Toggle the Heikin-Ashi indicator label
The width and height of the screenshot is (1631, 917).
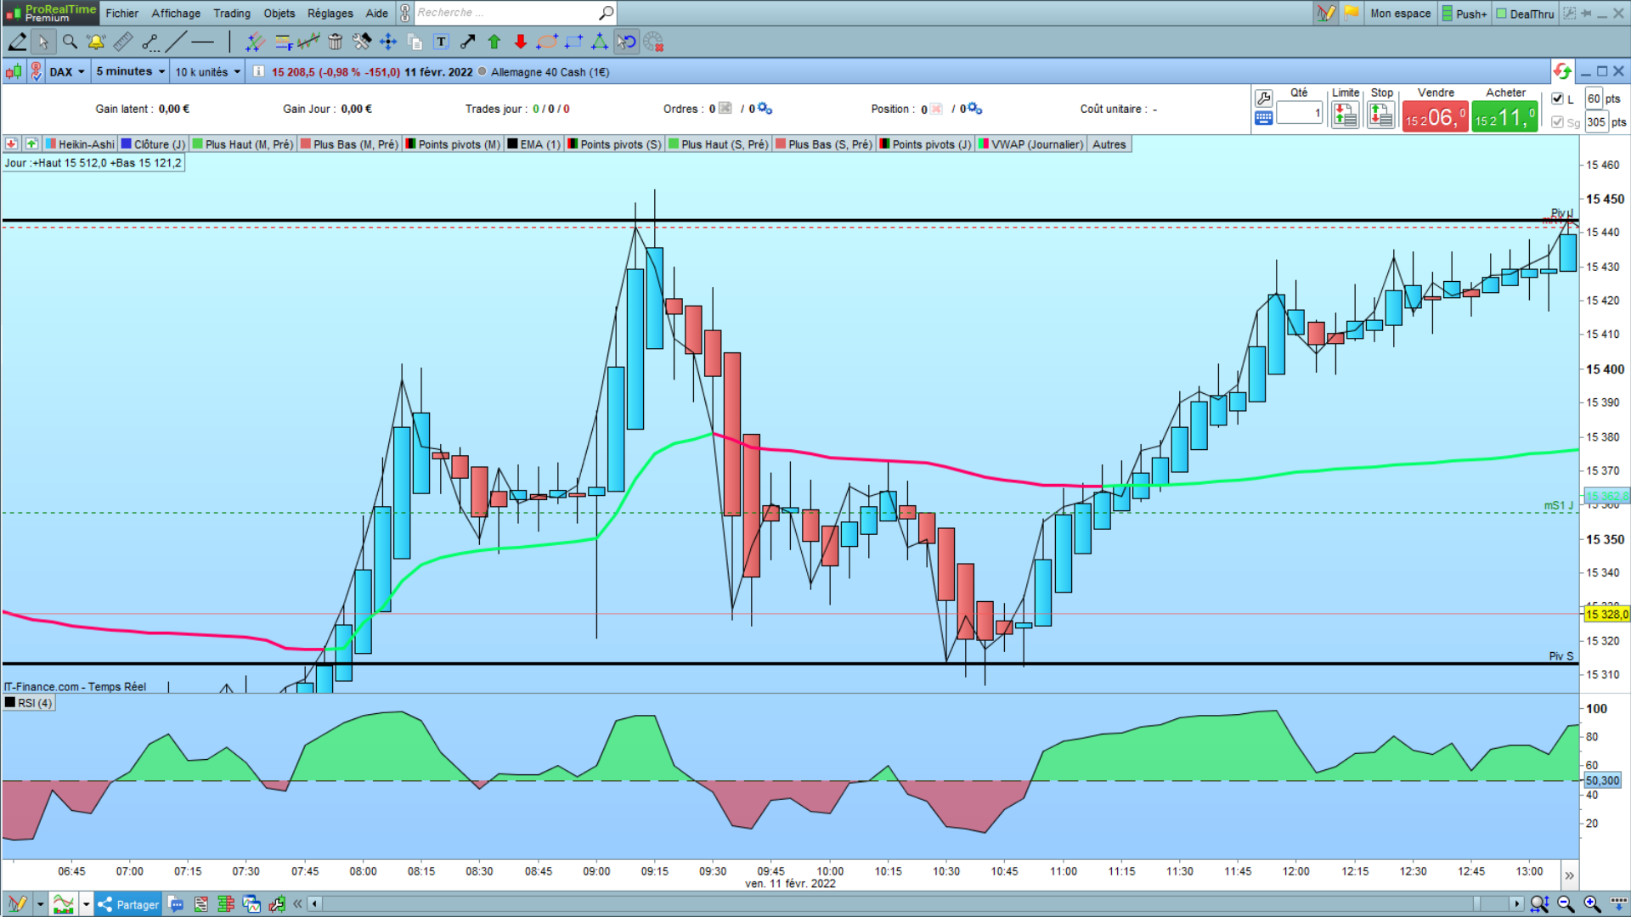click(80, 144)
